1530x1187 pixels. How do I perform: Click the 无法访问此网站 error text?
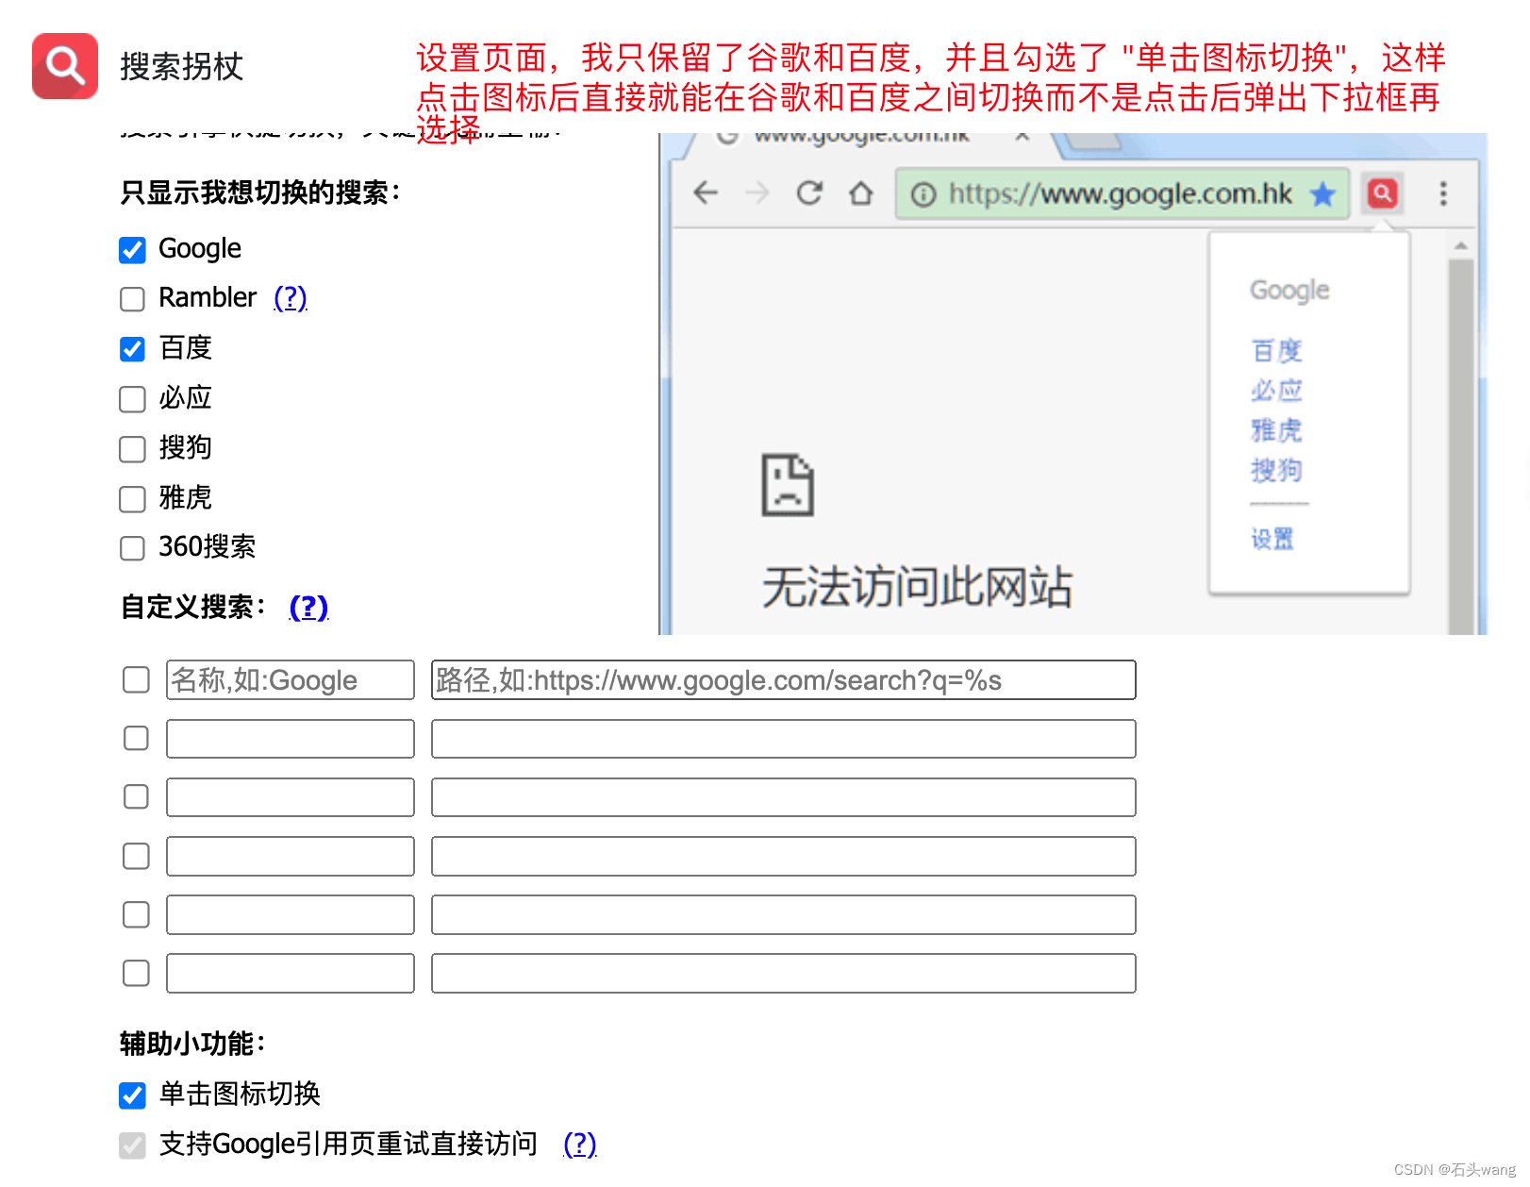(918, 586)
